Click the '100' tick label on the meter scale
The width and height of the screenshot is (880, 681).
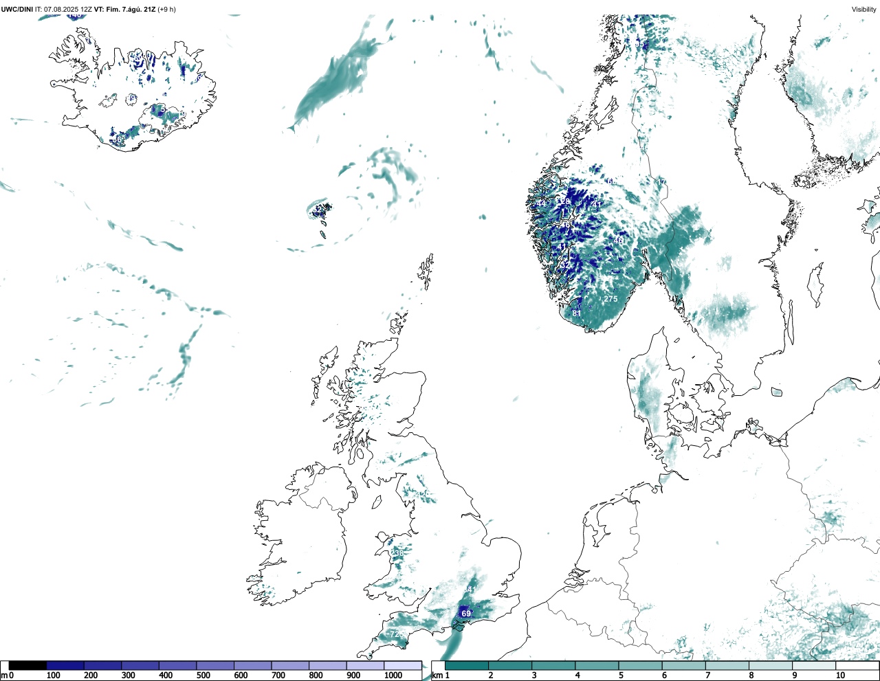53,676
